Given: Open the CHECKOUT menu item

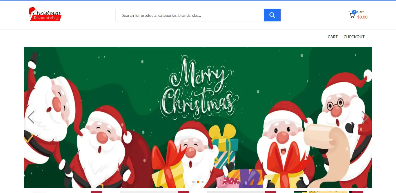Looking at the screenshot, I should (x=354, y=37).
